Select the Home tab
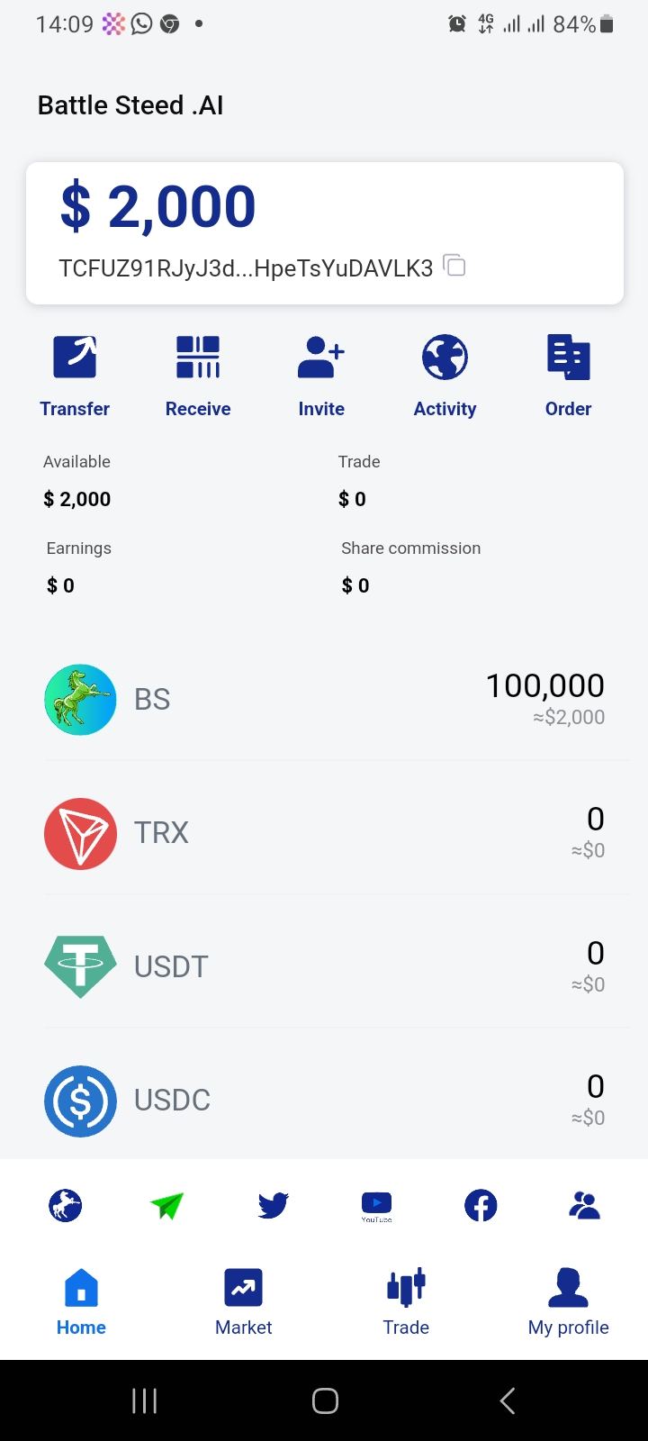Viewport: 648px width, 1441px height. [x=81, y=1302]
